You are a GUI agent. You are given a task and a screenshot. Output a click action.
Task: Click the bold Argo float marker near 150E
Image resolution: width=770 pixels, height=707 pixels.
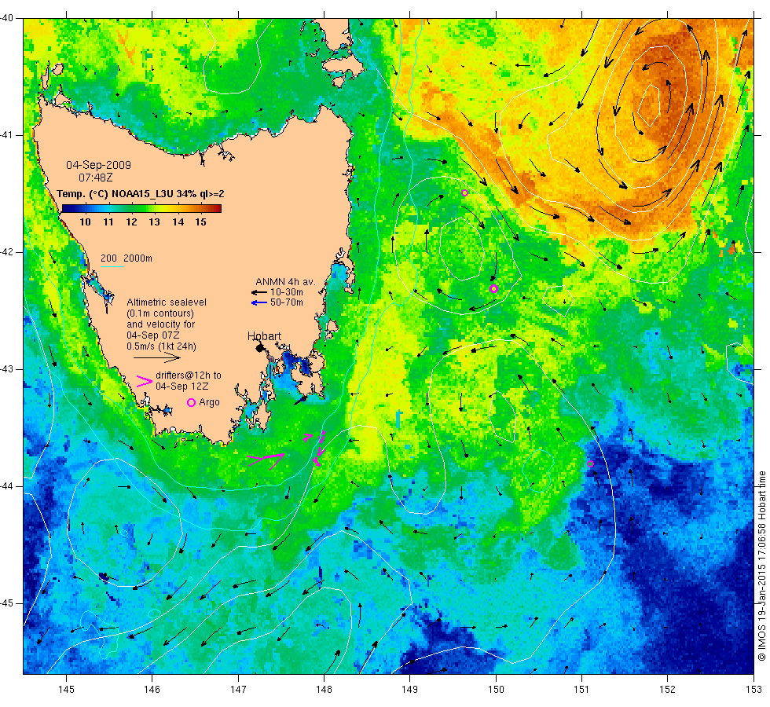(x=494, y=289)
